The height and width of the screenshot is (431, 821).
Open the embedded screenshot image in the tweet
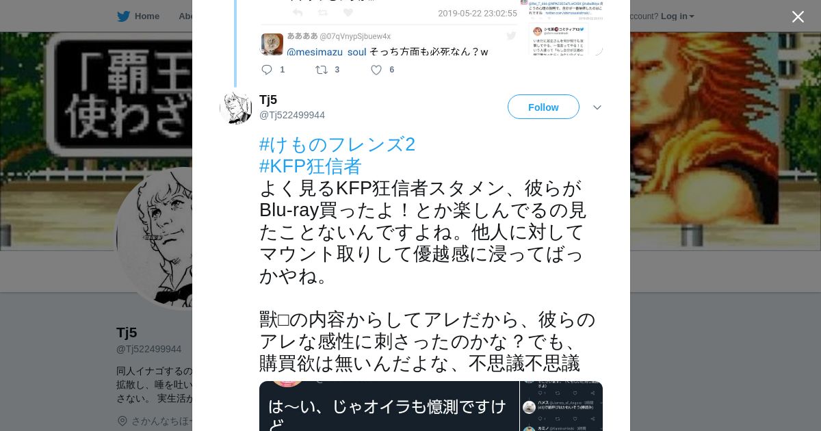point(431,406)
